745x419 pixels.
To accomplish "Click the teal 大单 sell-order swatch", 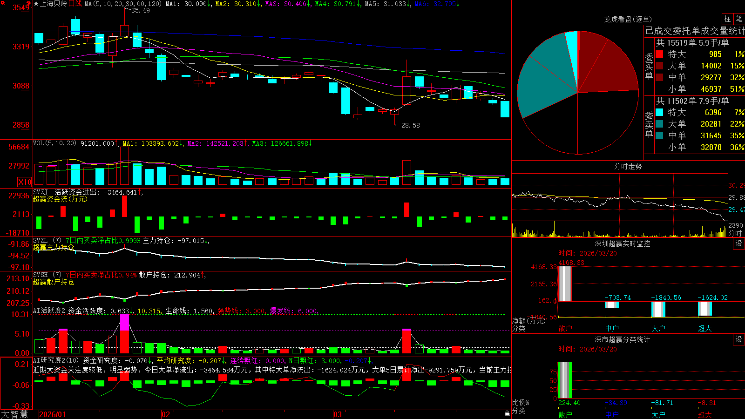I will pyautogui.click(x=659, y=124).
